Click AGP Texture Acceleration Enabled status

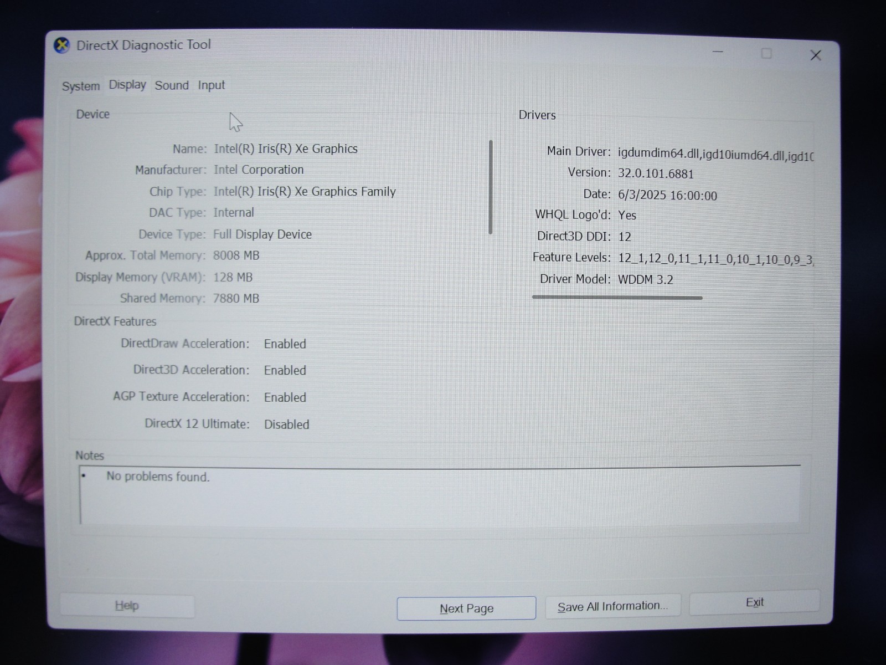[285, 397]
